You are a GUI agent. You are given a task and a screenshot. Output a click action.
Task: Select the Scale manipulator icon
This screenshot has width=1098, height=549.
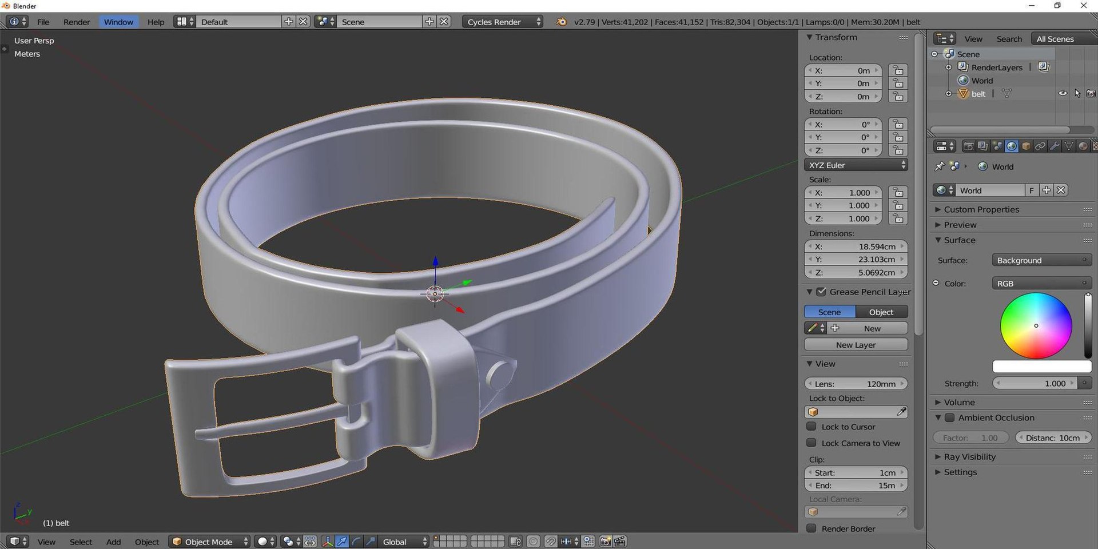pos(371,542)
